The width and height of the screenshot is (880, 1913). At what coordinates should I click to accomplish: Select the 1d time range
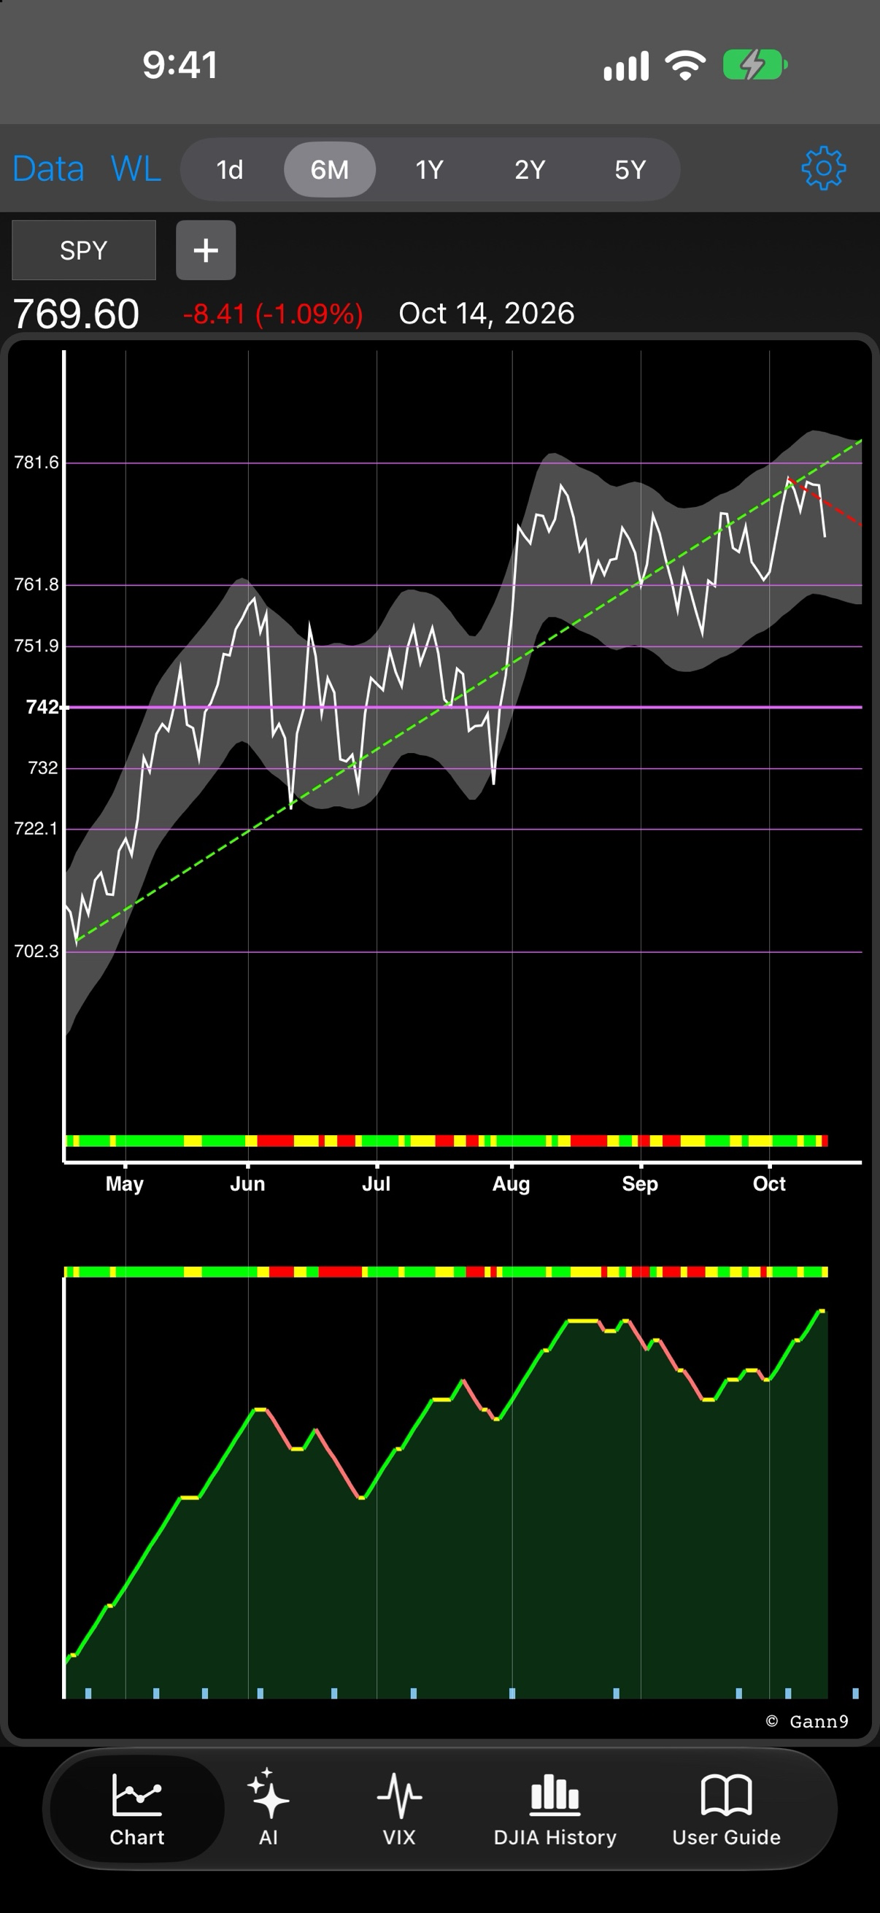229,170
